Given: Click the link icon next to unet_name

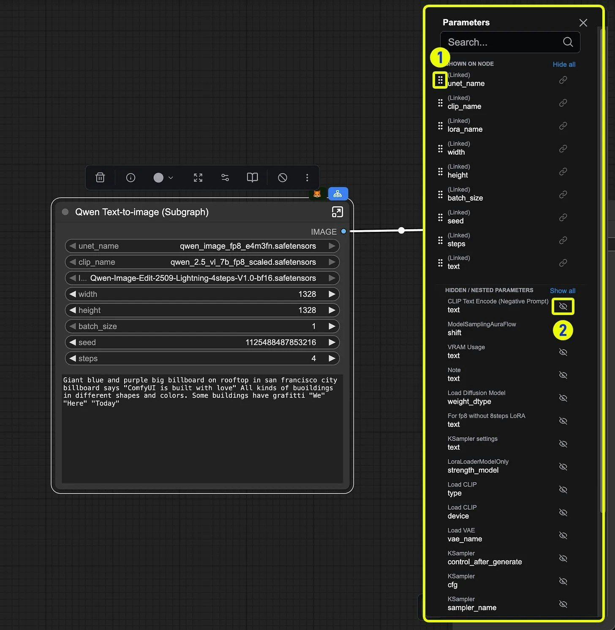Looking at the screenshot, I should point(563,79).
